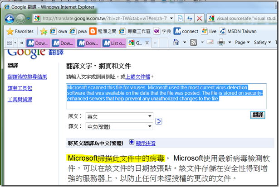279x187 pixels.
Task: Refresh the page with the arrows icon
Action: (x=190, y=18)
